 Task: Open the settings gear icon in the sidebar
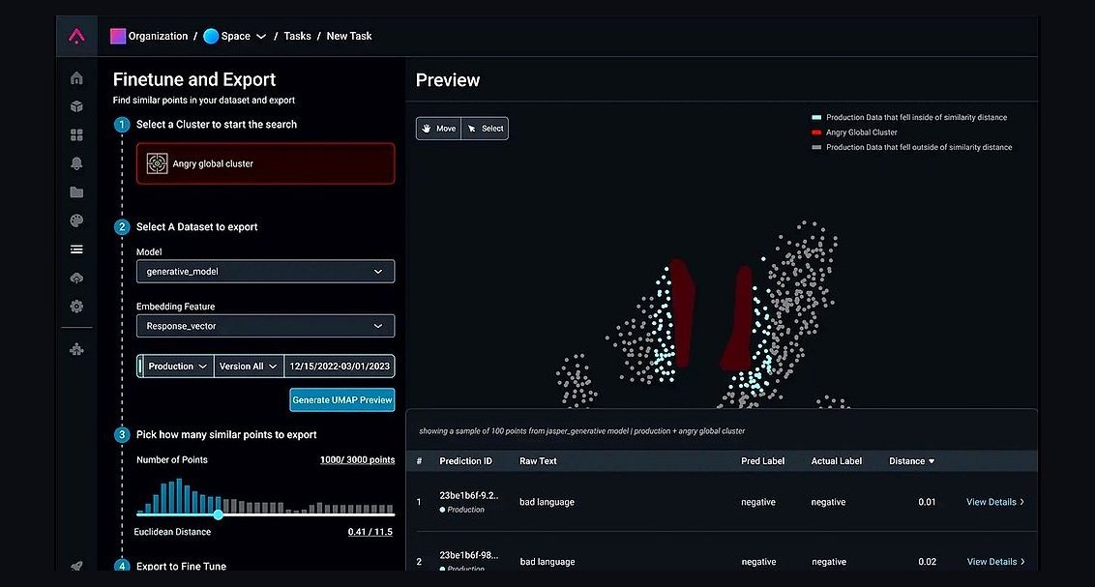pos(76,307)
